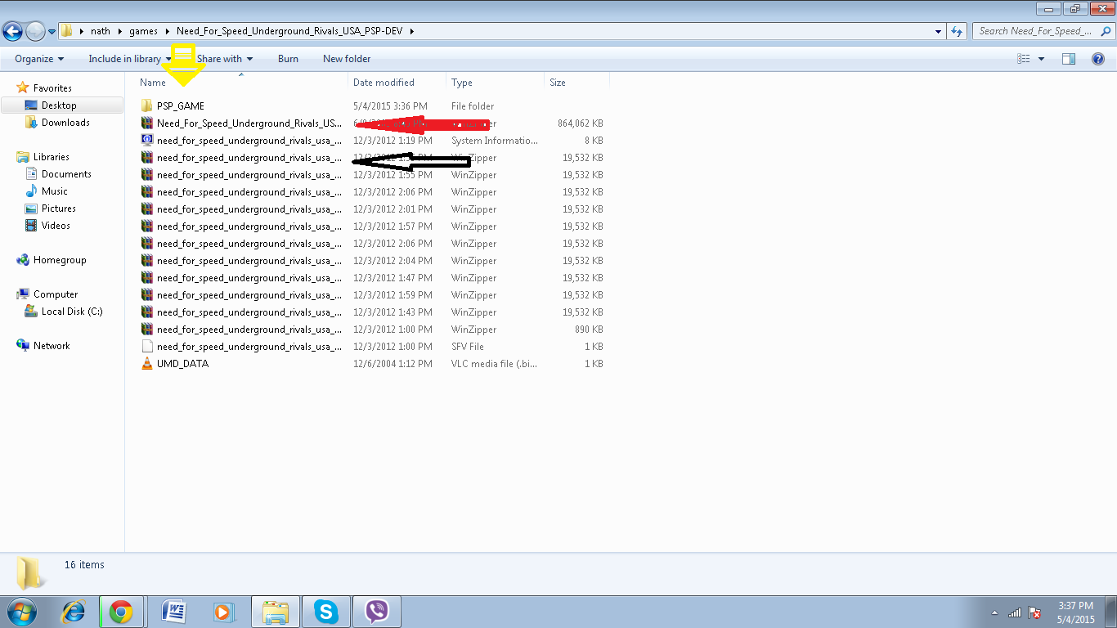Click the Forward navigation arrow button
This screenshot has width=1117, height=628.
point(35,31)
